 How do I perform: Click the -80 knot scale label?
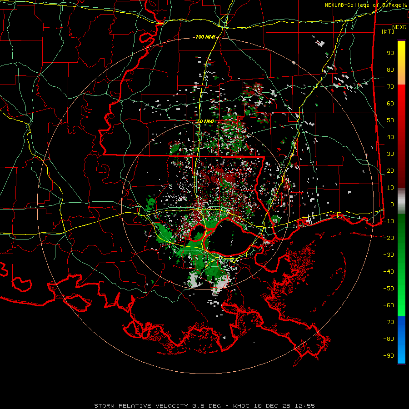coord(389,339)
